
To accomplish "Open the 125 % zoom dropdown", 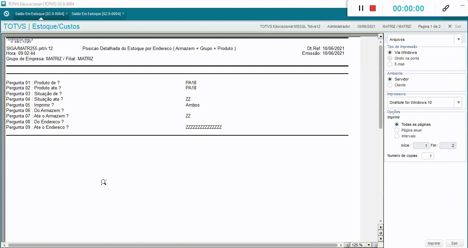I will pos(369,245).
